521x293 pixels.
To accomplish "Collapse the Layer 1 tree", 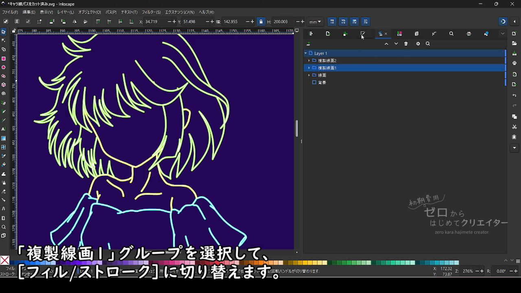I will (x=306, y=53).
